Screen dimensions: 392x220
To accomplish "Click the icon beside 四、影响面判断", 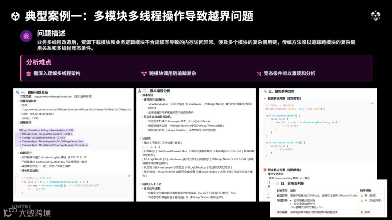I will pyautogui.click(x=278, y=183).
